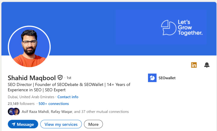Click the 23,149 followers count
The width and height of the screenshot is (217, 131).
point(21,104)
